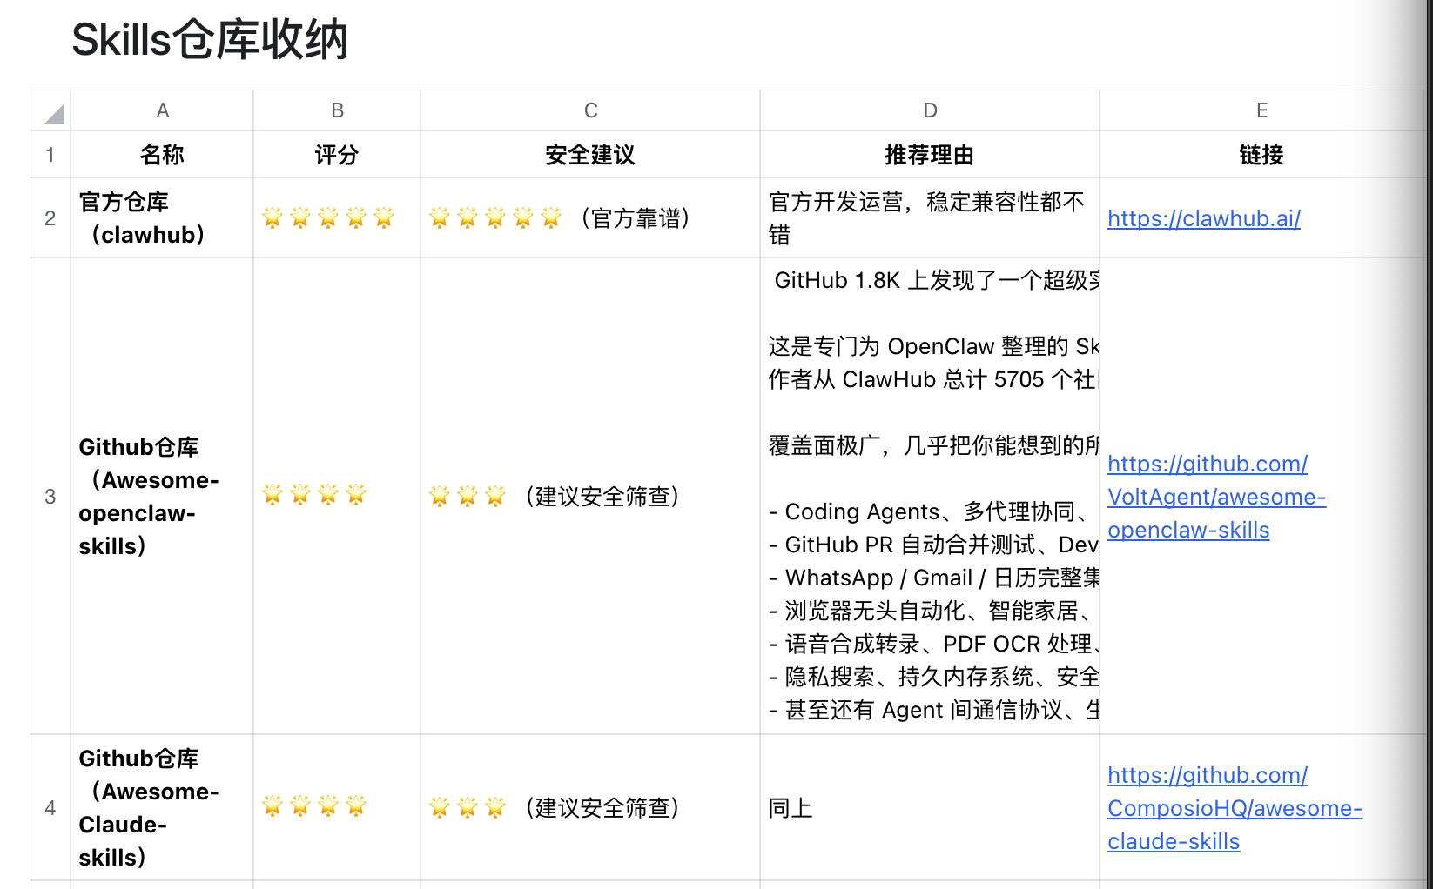Select column C header
This screenshot has width=1433, height=889.
tap(590, 110)
